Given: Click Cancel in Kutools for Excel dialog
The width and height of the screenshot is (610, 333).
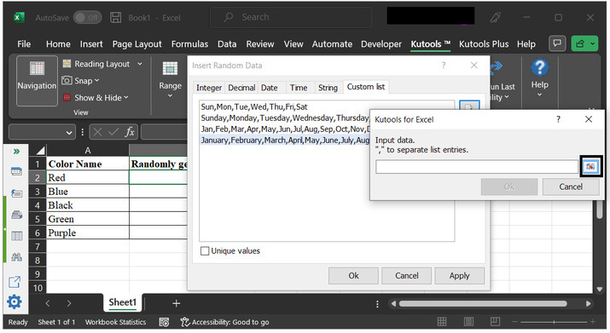Looking at the screenshot, I should 571,187.
